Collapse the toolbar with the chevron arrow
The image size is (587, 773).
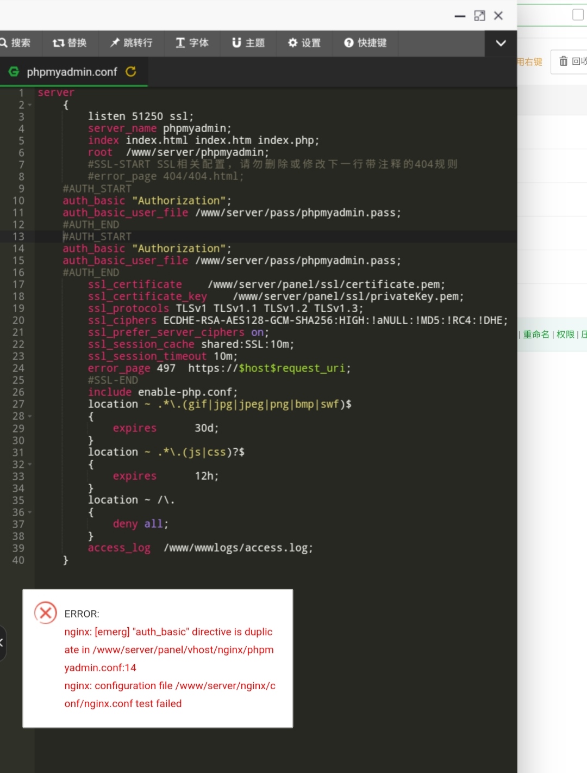tap(501, 43)
